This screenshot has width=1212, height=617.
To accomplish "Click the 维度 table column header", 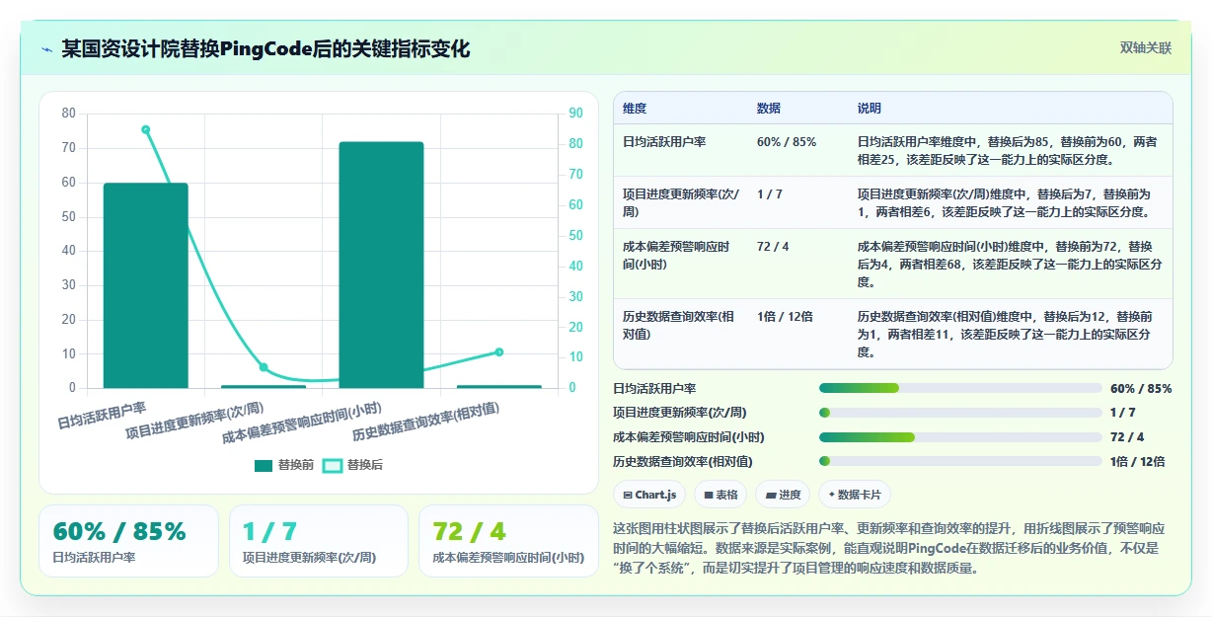I will click(635, 109).
